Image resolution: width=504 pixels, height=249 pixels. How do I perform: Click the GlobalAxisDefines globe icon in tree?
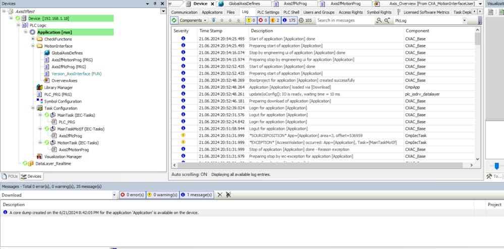[x=46, y=53]
